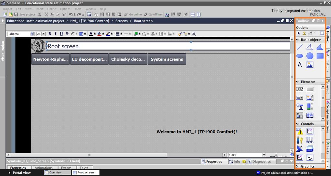The width and height of the screenshot is (331, 176).
Task: Open the Options menu
Action: click(65, 9)
